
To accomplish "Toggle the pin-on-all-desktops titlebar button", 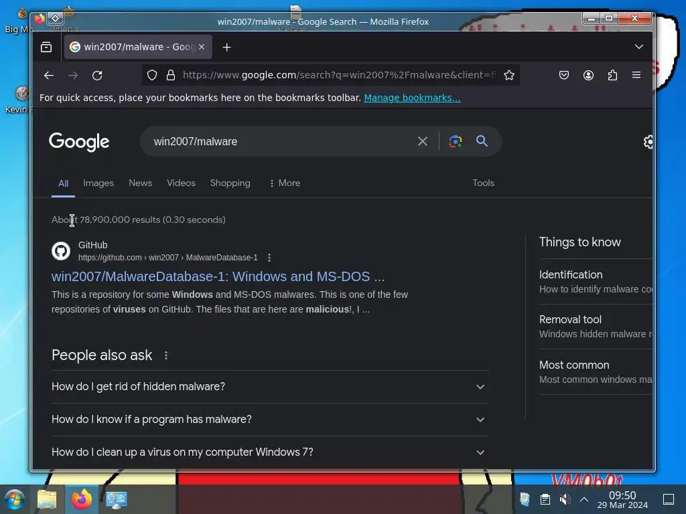I will (x=56, y=18).
